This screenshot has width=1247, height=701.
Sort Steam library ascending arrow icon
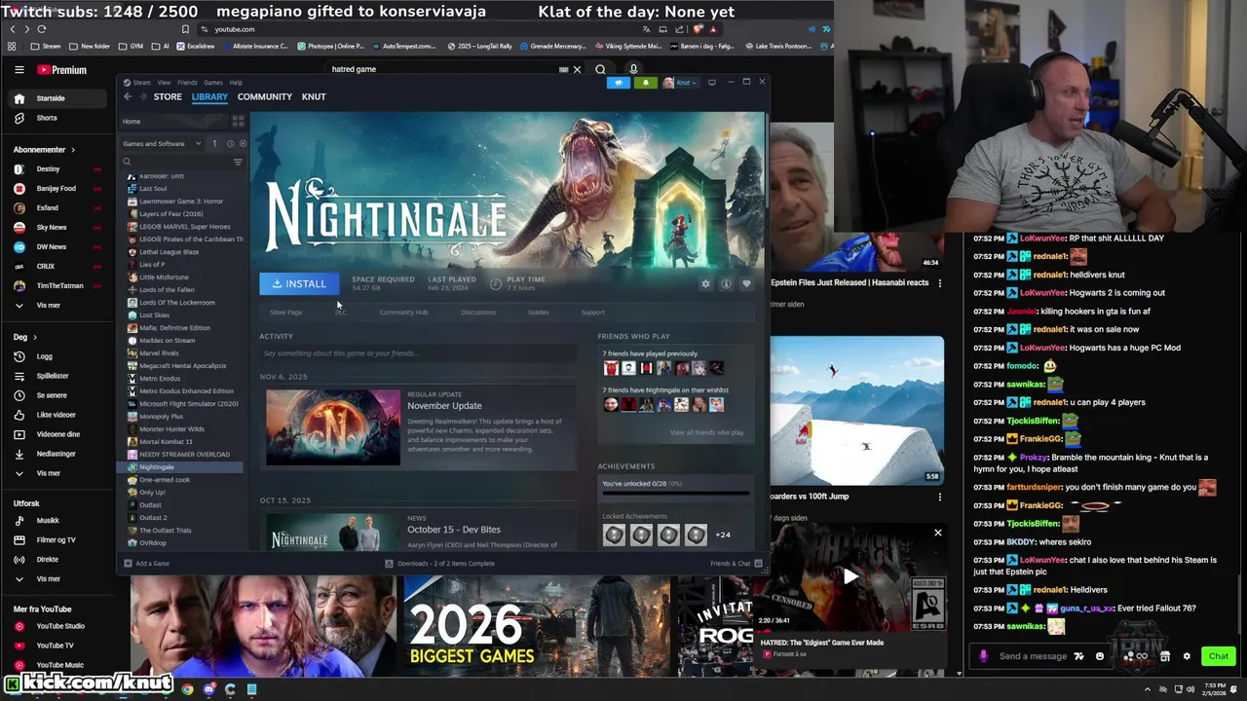214,144
